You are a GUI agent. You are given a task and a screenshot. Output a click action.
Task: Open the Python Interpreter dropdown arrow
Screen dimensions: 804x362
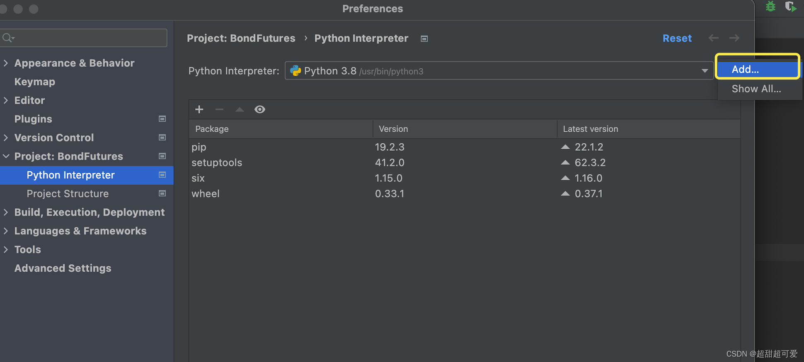pos(705,71)
